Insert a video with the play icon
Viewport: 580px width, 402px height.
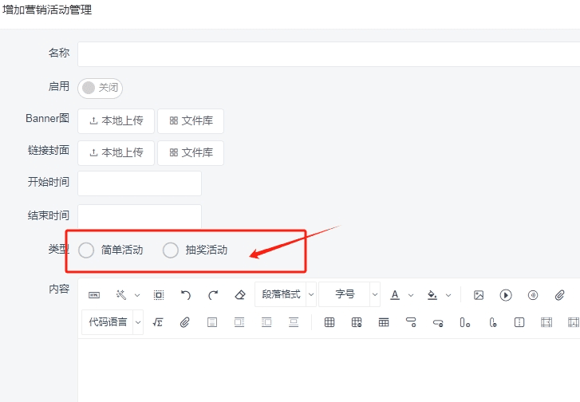[506, 295]
